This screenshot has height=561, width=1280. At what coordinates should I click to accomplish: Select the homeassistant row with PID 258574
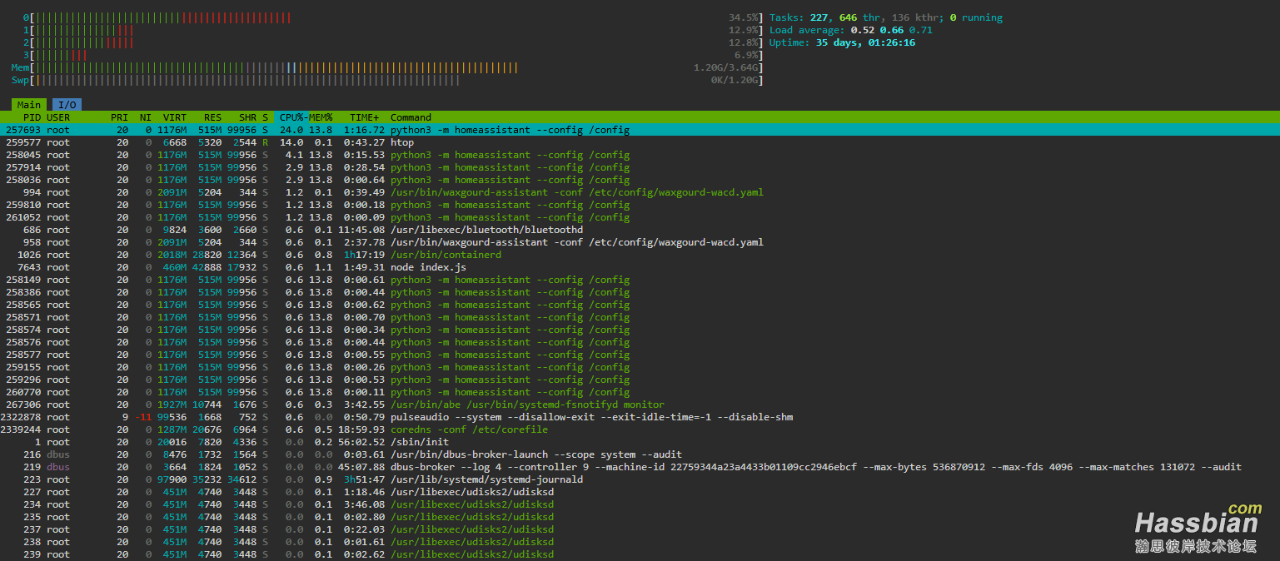640,330
